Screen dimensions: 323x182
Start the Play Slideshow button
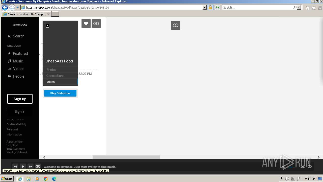pyautogui.click(x=60, y=93)
